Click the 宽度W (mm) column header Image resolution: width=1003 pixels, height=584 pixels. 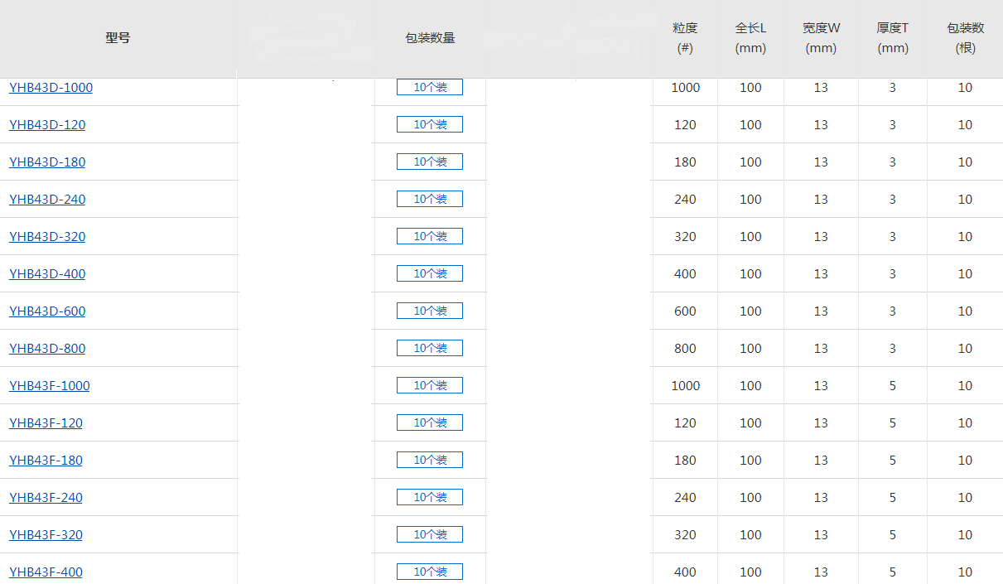(x=821, y=38)
